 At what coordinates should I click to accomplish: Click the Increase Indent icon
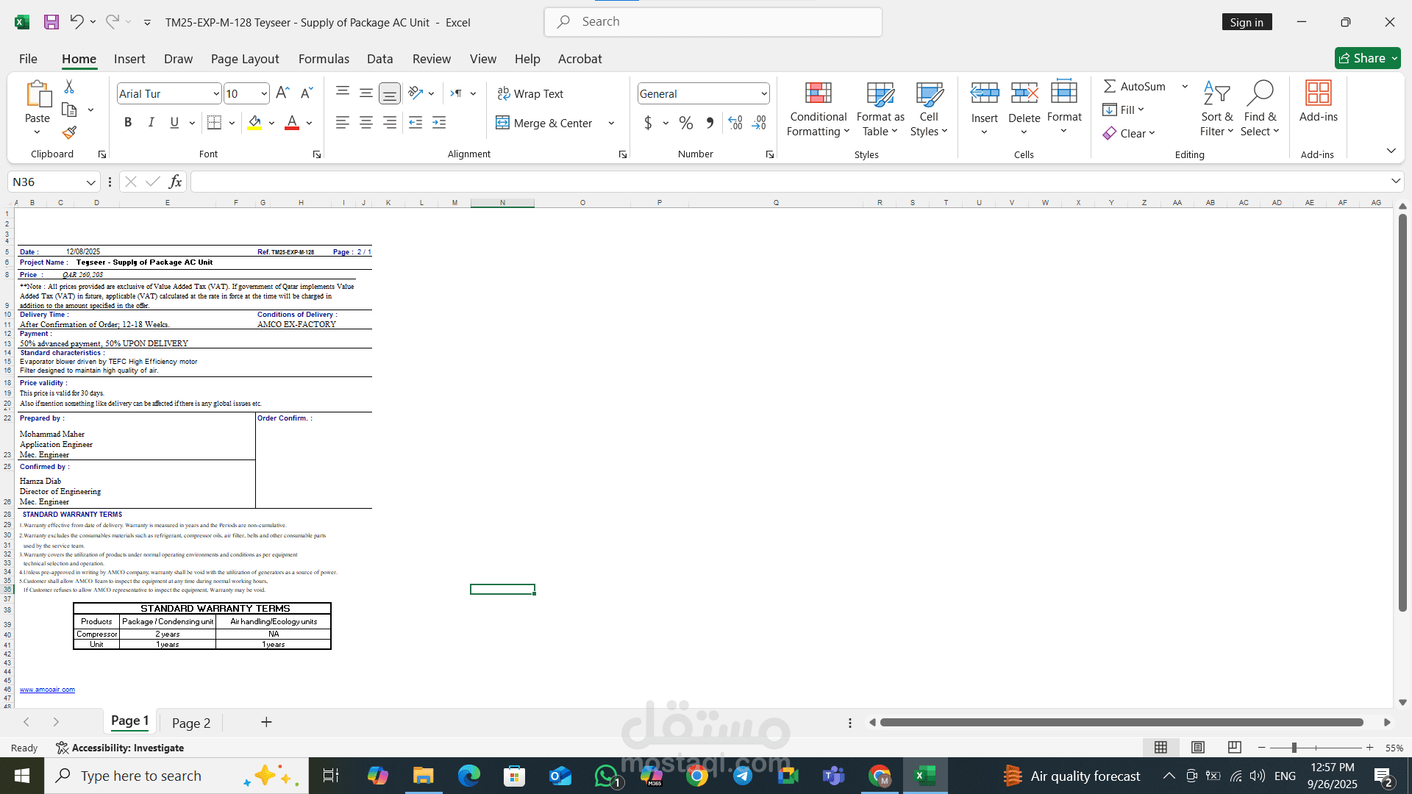click(439, 123)
